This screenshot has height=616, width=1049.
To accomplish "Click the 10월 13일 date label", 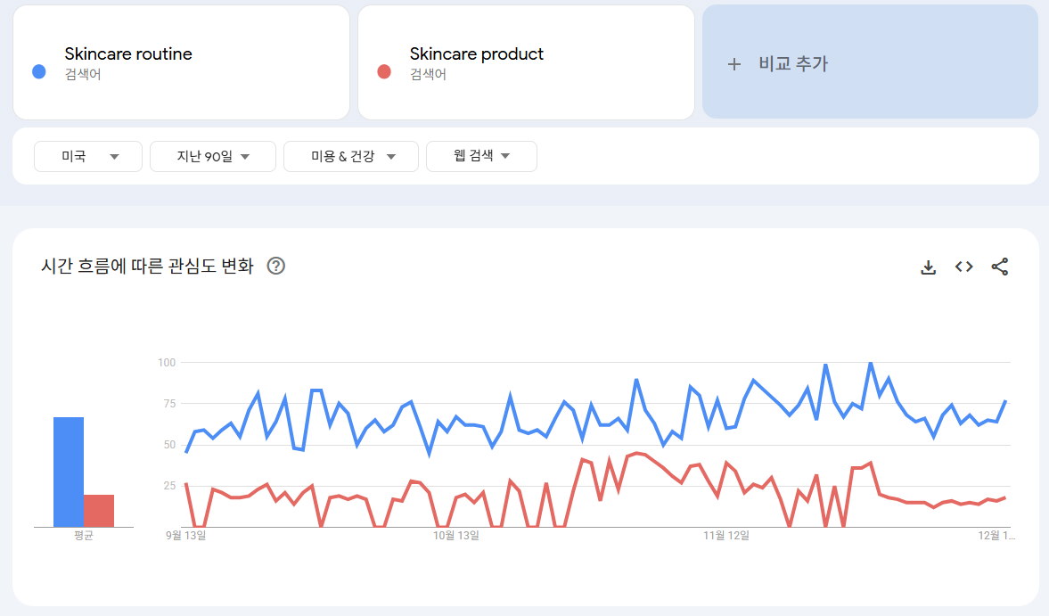I will point(456,536).
